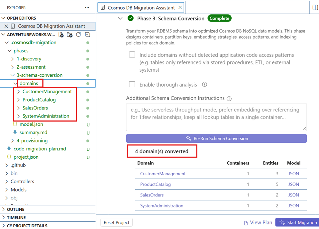The height and width of the screenshot is (229, 319).
Task: Click file icon in Cosmos DB Migration Assistant tab
Action: [x=103, y=8]
